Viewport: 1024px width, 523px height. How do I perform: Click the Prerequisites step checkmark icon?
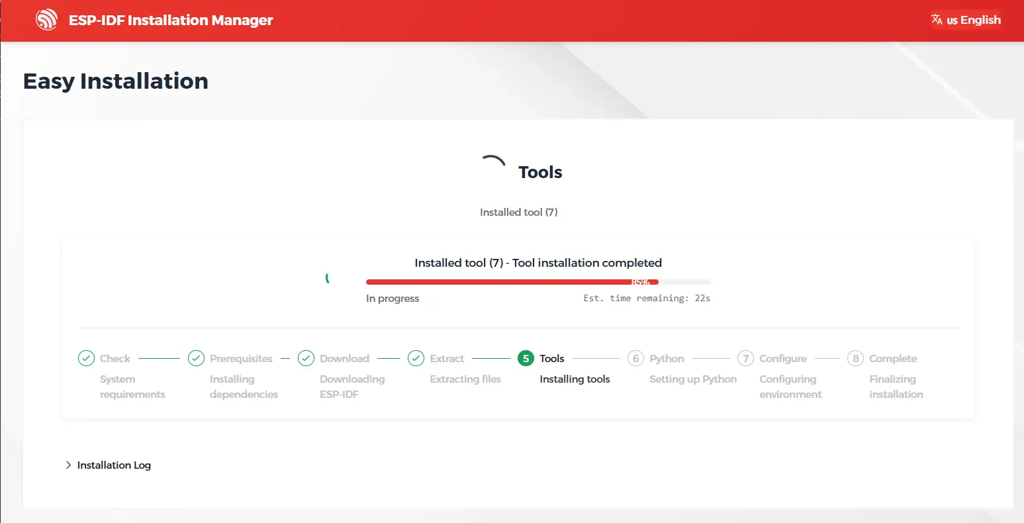click(x=196, y=358)
